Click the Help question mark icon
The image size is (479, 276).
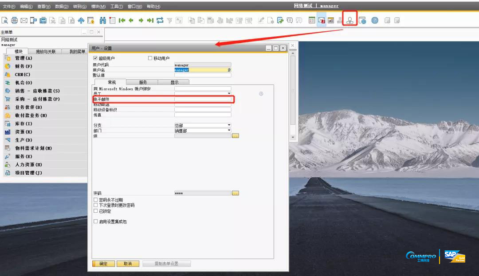click(x=374, y=20)
